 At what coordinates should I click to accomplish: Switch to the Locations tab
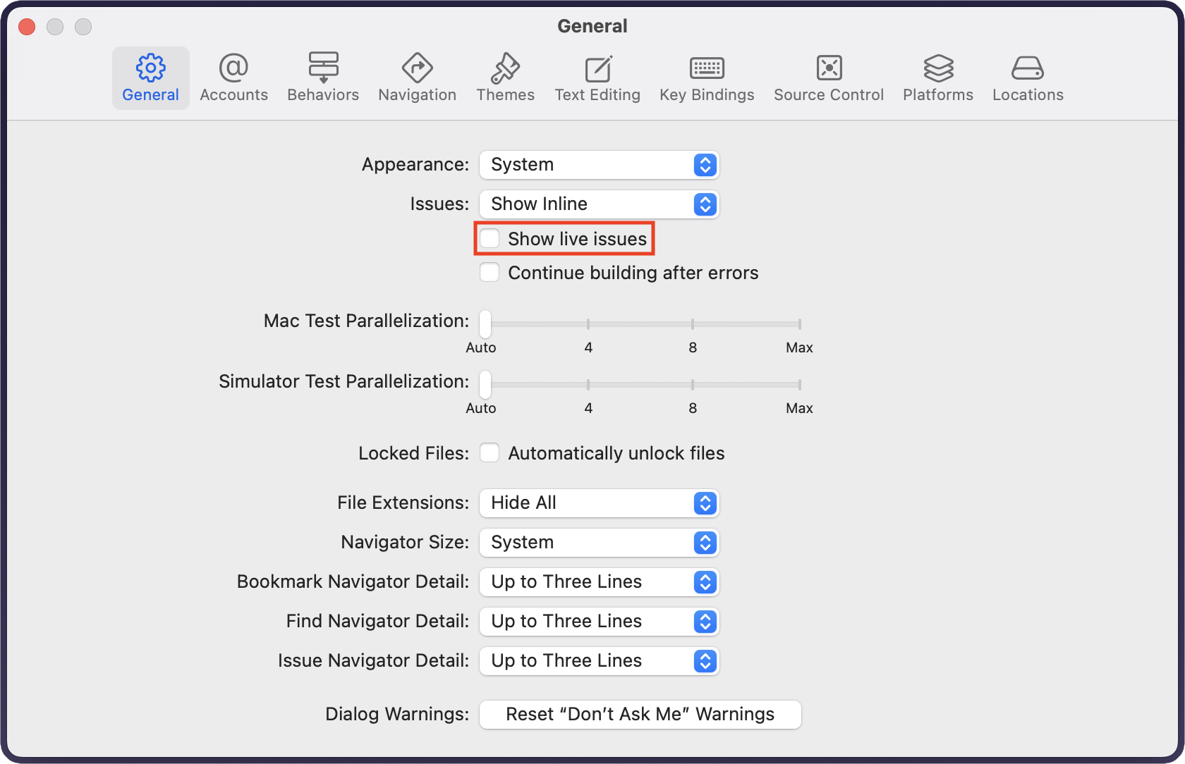1028,78
